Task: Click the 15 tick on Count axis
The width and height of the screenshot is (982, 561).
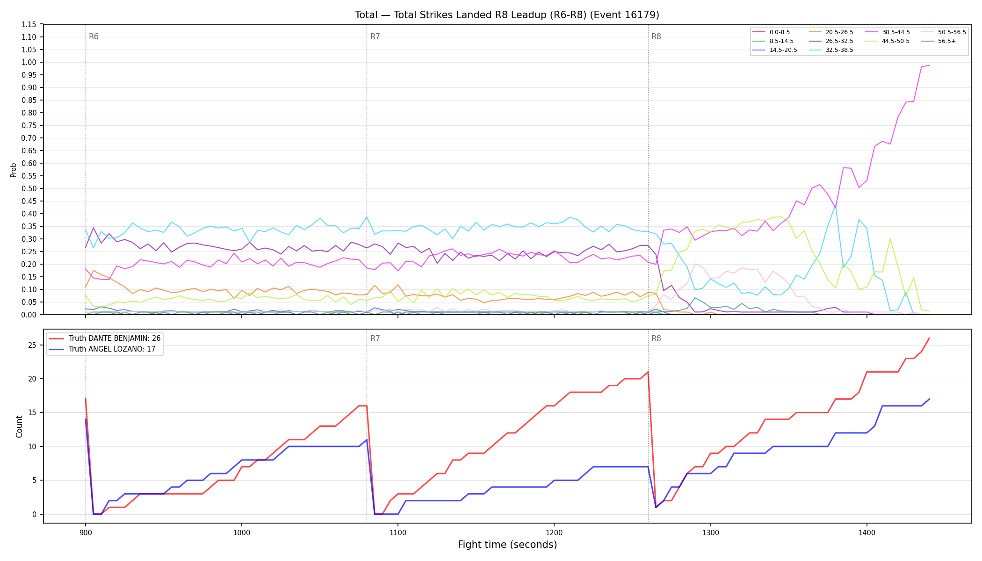Action: click(x=32, y=413)
